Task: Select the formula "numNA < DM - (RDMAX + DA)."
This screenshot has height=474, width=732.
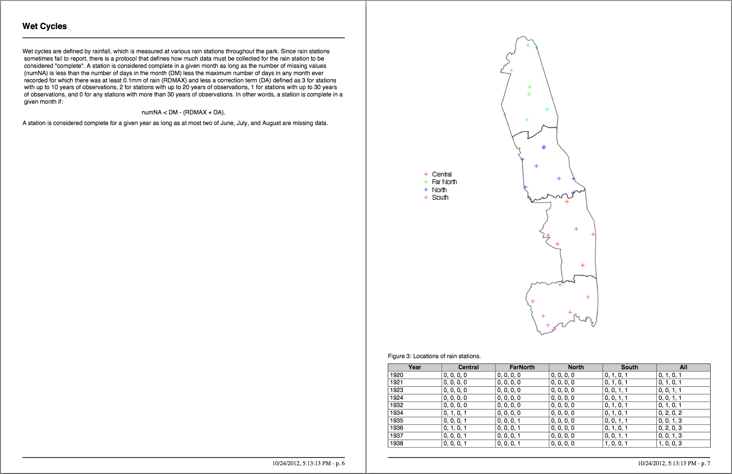Action: 183,112
